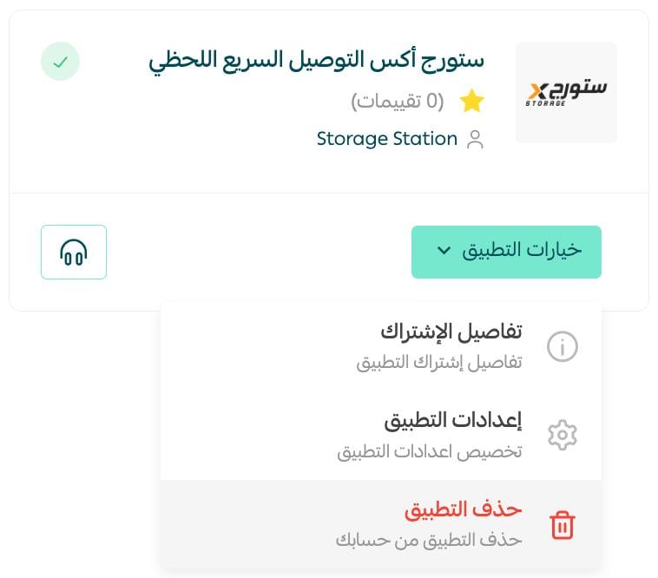658x578 pixels.
Task: Expand the خيارات التطبيق dropdown button
Action: click(x=506, y=252)
